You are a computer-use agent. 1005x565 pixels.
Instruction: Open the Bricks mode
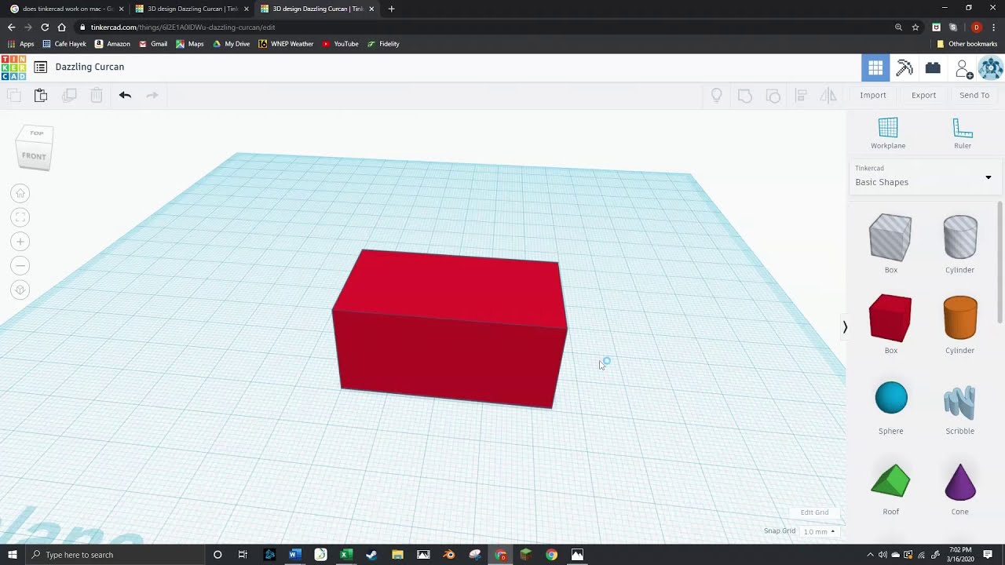[x=933, y=67]
